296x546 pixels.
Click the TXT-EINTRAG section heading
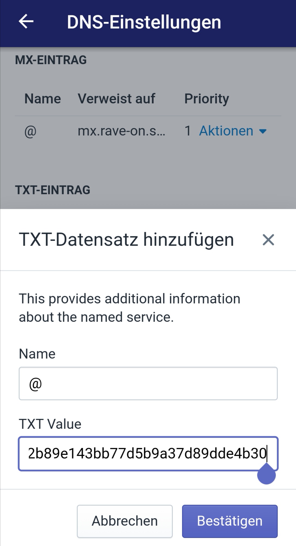[53, 190]
